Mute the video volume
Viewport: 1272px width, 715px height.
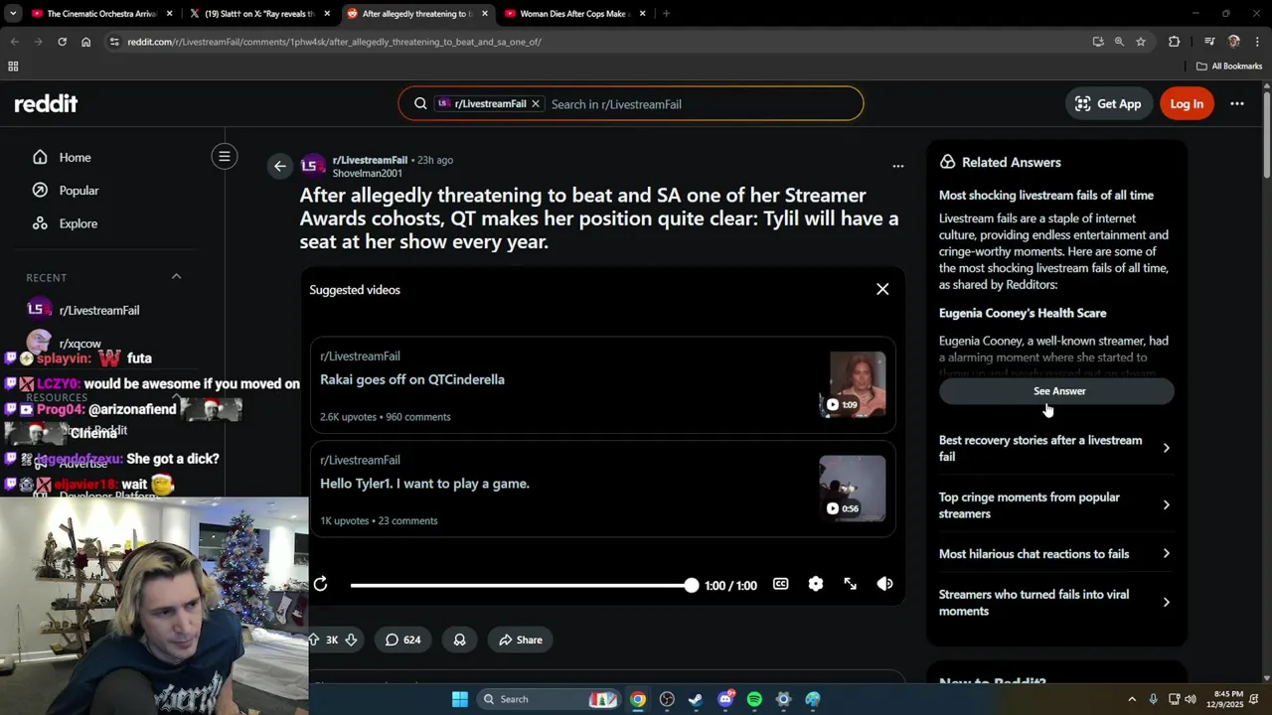pos(884,584)
